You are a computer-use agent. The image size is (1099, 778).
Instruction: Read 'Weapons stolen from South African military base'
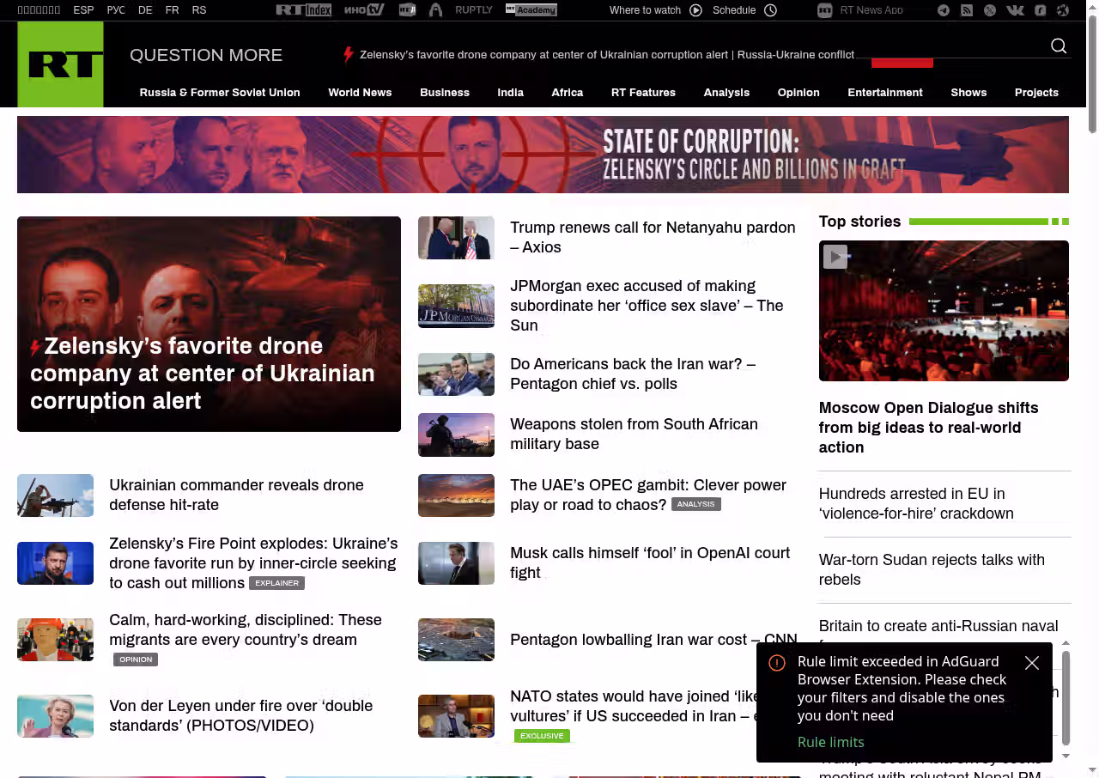point(634,434)
